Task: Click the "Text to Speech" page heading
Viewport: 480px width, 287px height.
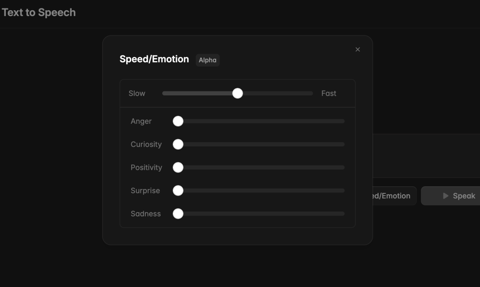Action: (x=39, y=12)
